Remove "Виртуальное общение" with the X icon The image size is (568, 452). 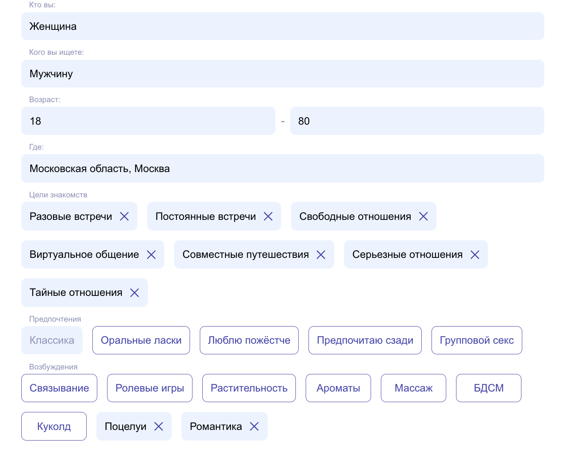[151, 254]
